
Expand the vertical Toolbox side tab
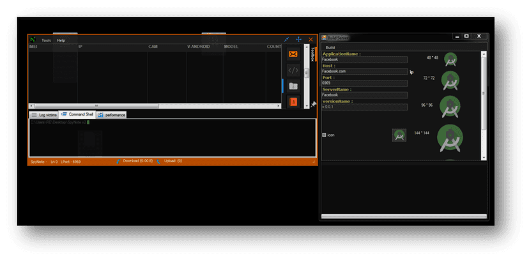click(312, 54)
